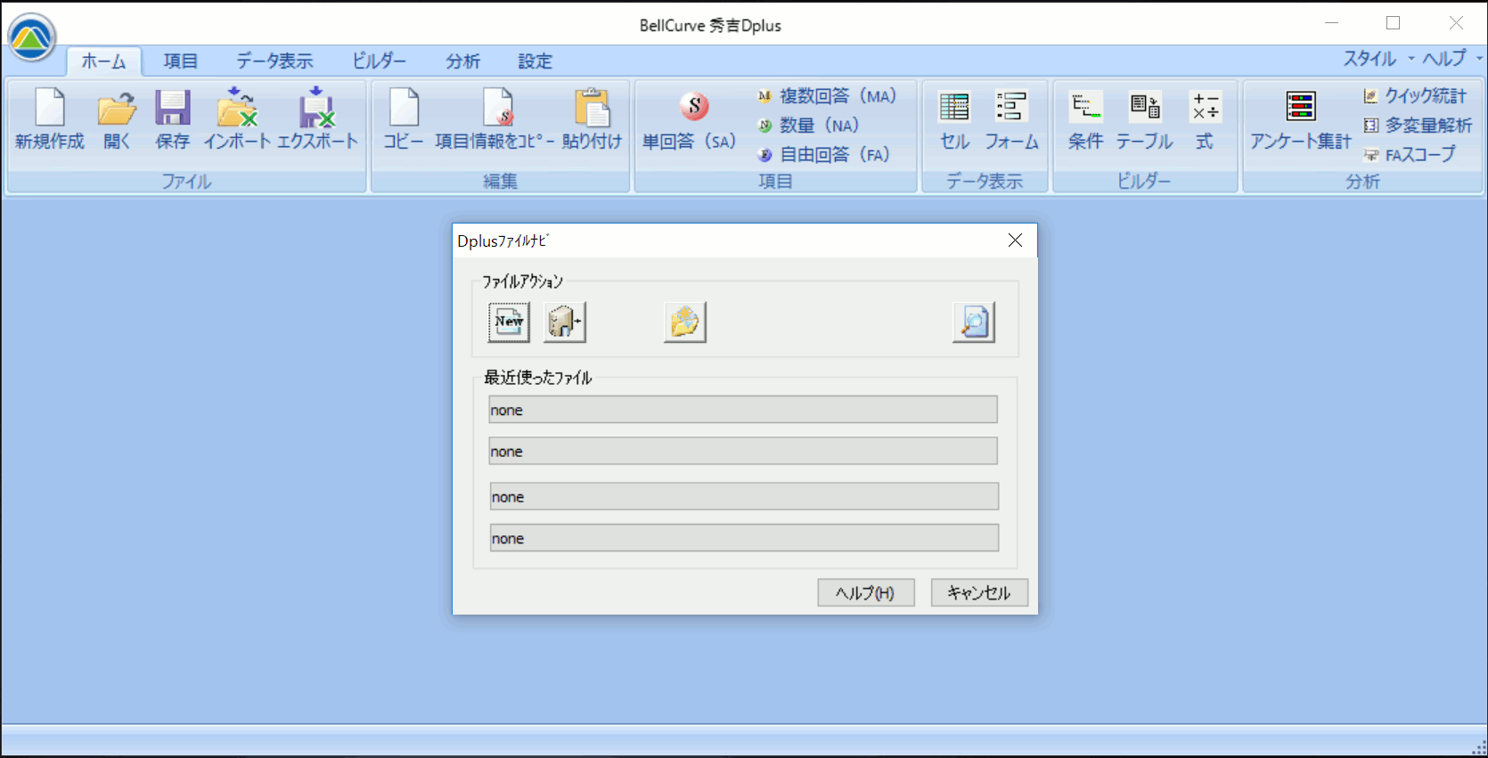This screenshot has height=758, width=1488.
Task: Switch to the 項目 tab
Action: [180, 61]
